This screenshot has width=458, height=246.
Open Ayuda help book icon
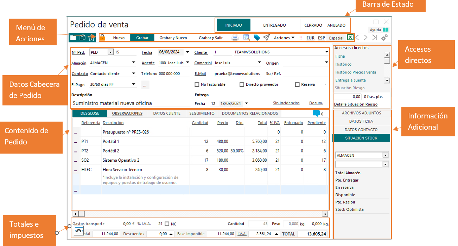click(386, 30)
